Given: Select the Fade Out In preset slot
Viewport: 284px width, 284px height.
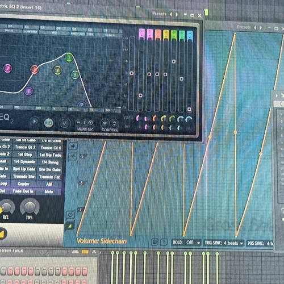Looking at the screenshot, I should click(x=23, y=191).
